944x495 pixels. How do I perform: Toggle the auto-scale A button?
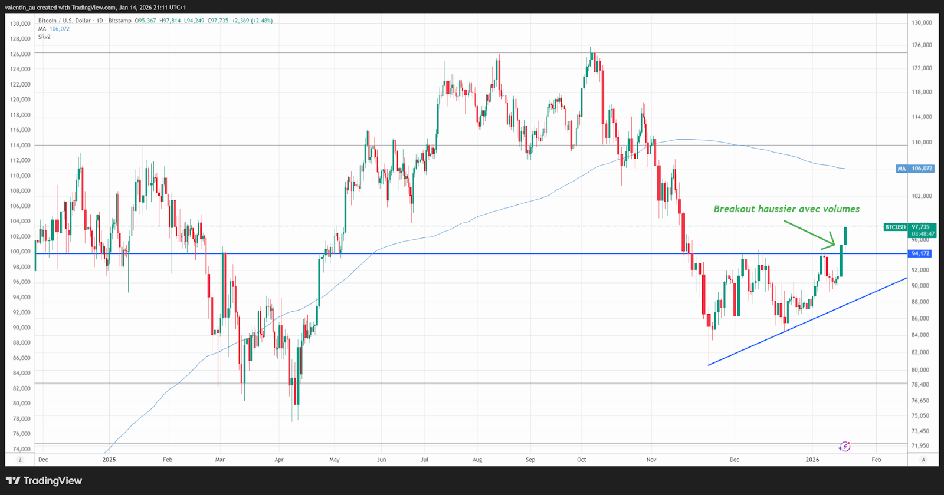923,460
